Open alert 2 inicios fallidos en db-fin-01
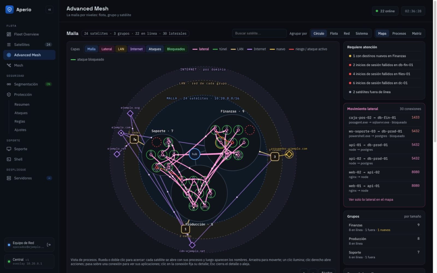 384,65
